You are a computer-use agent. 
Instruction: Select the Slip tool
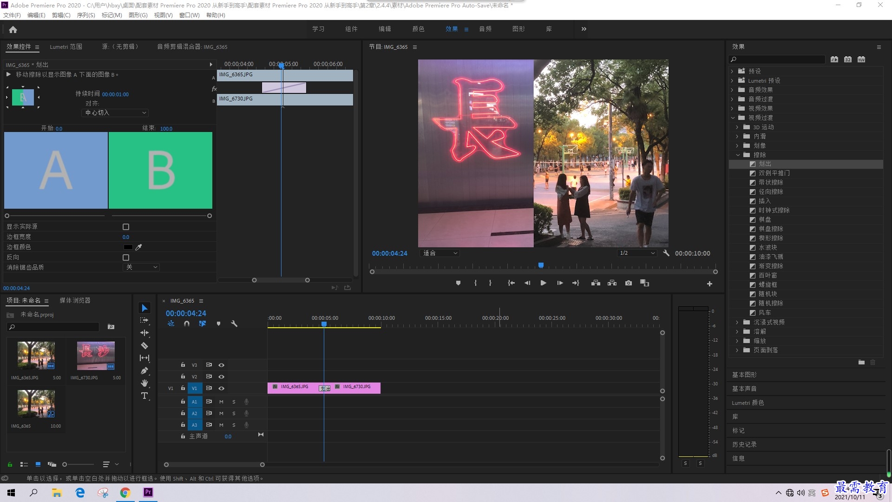[144, 358]
